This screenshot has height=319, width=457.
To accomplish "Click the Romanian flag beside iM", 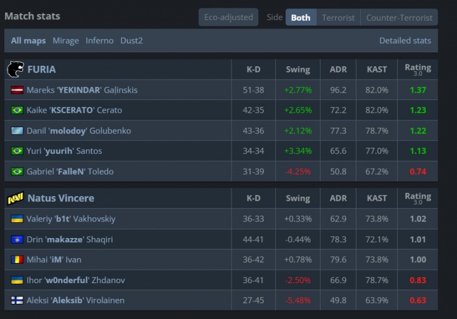I will click(17, 260).
